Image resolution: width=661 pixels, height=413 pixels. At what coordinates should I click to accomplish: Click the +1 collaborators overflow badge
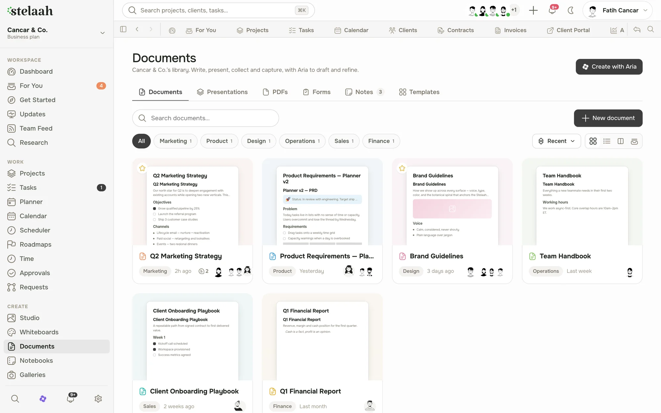tap(514, 10)
